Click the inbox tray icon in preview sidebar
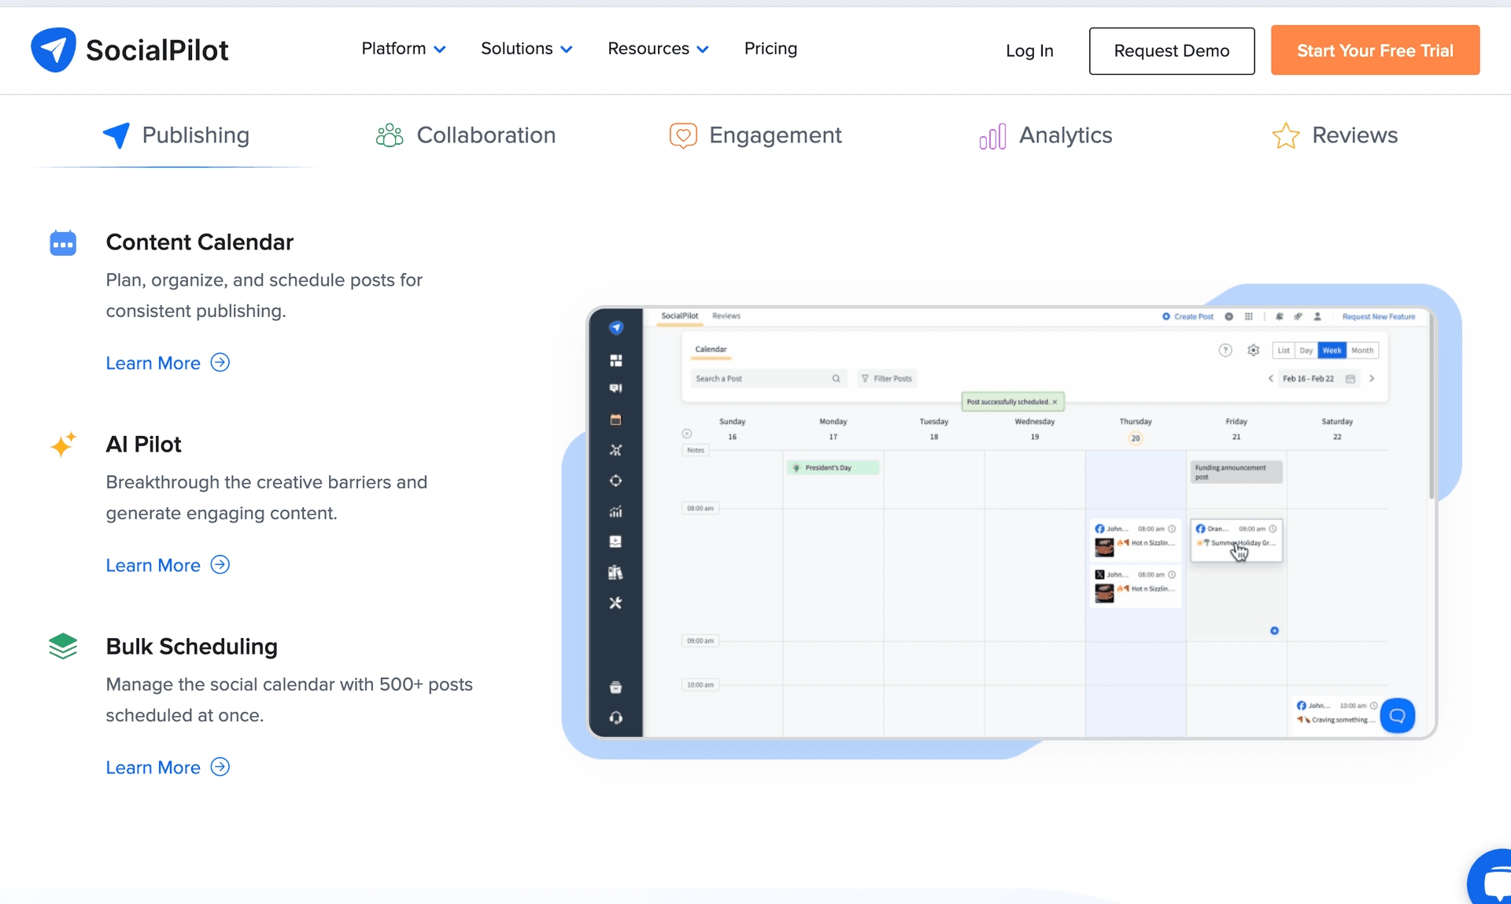This screenshot has width=1511, height=904. point(616,542)
